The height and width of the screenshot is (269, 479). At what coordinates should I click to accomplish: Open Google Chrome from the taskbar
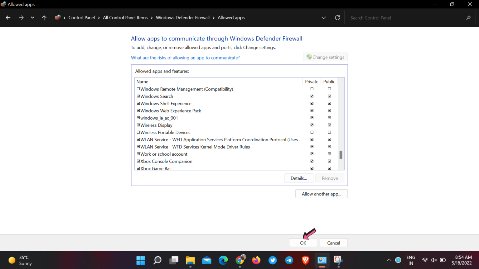(x=240, y=260)
